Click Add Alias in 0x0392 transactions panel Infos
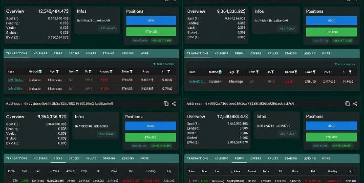The width and height of the screenshot is (364, 183). pos(107,28)
